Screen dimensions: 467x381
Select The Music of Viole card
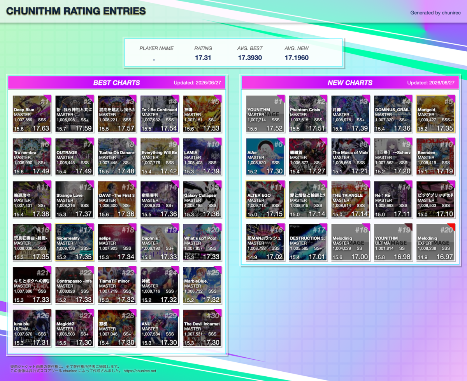(350, 157)
